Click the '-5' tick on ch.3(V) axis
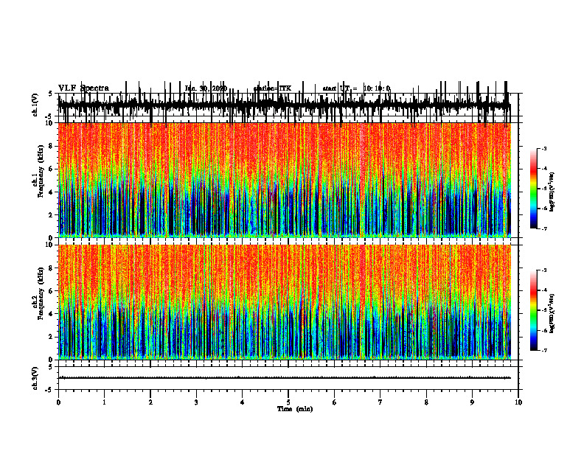This screenshot has height=451, width=584. pyautogui.click(x=49, y=390)
